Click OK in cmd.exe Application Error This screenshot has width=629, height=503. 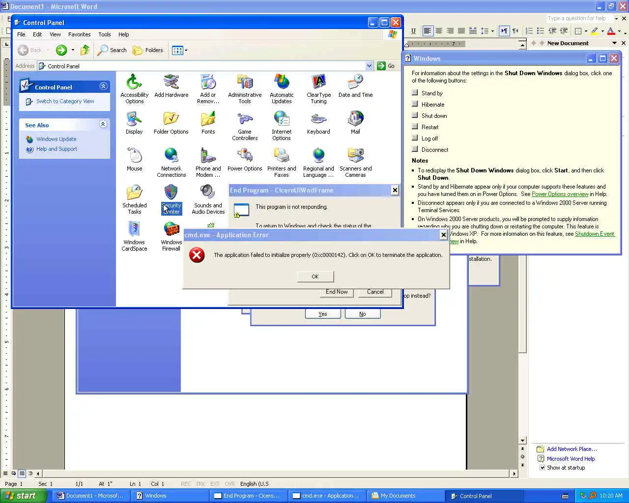tap(315, 277)
